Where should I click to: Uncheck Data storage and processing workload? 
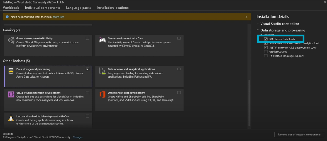[87, 69]
